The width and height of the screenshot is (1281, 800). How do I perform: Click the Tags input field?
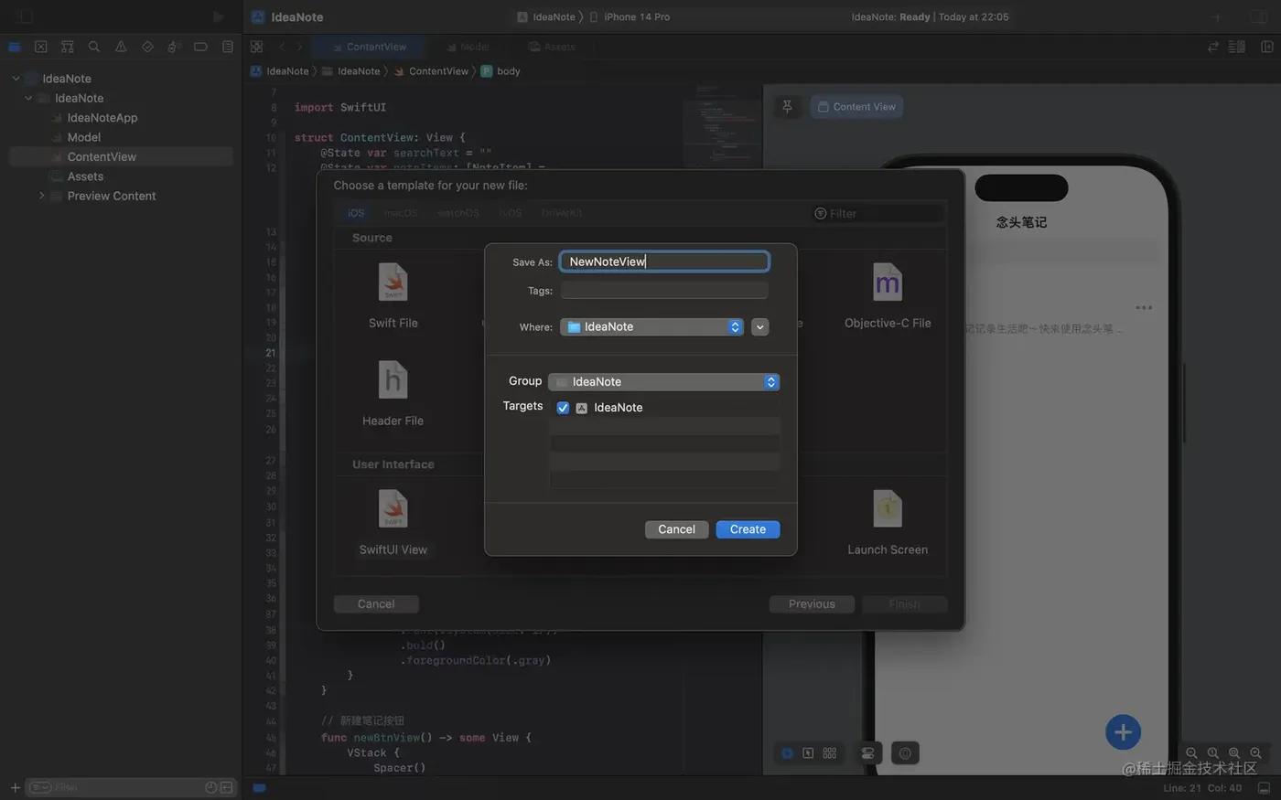664,291
